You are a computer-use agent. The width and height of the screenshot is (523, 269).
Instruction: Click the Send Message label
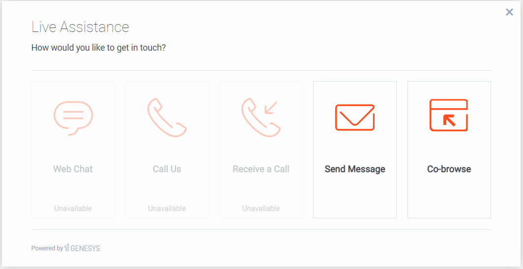tap(355, 169)
